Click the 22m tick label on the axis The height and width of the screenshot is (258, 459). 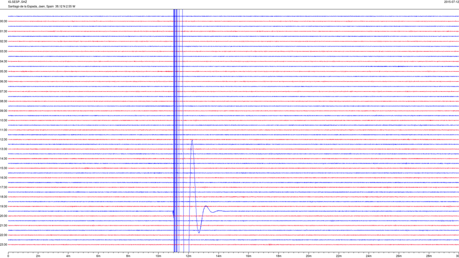[x=339, y=256]
